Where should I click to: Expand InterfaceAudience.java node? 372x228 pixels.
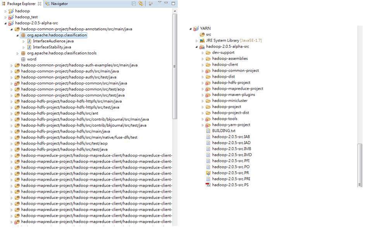[24, 42]
